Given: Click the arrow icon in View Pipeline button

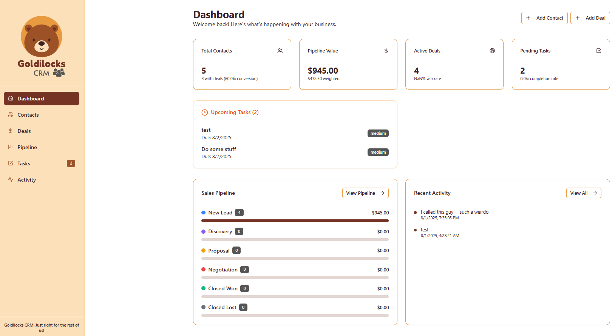Looking at the screenshot, I should (x=382, y=193).
